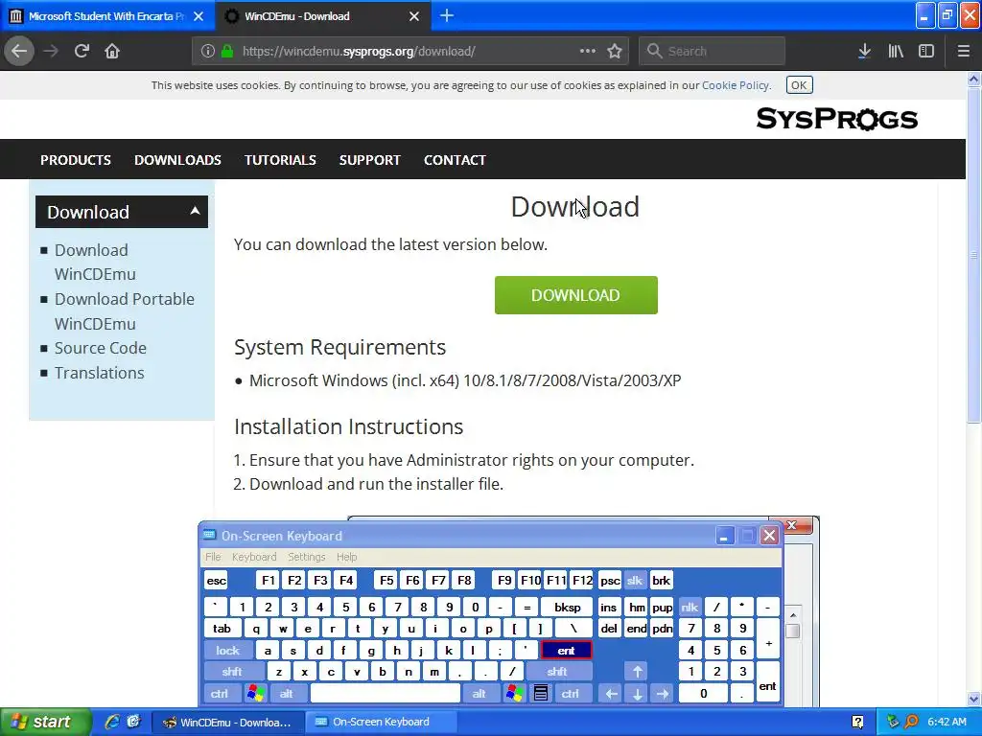
Task: Open a new browser tab with plus
Action: point(447,15)
